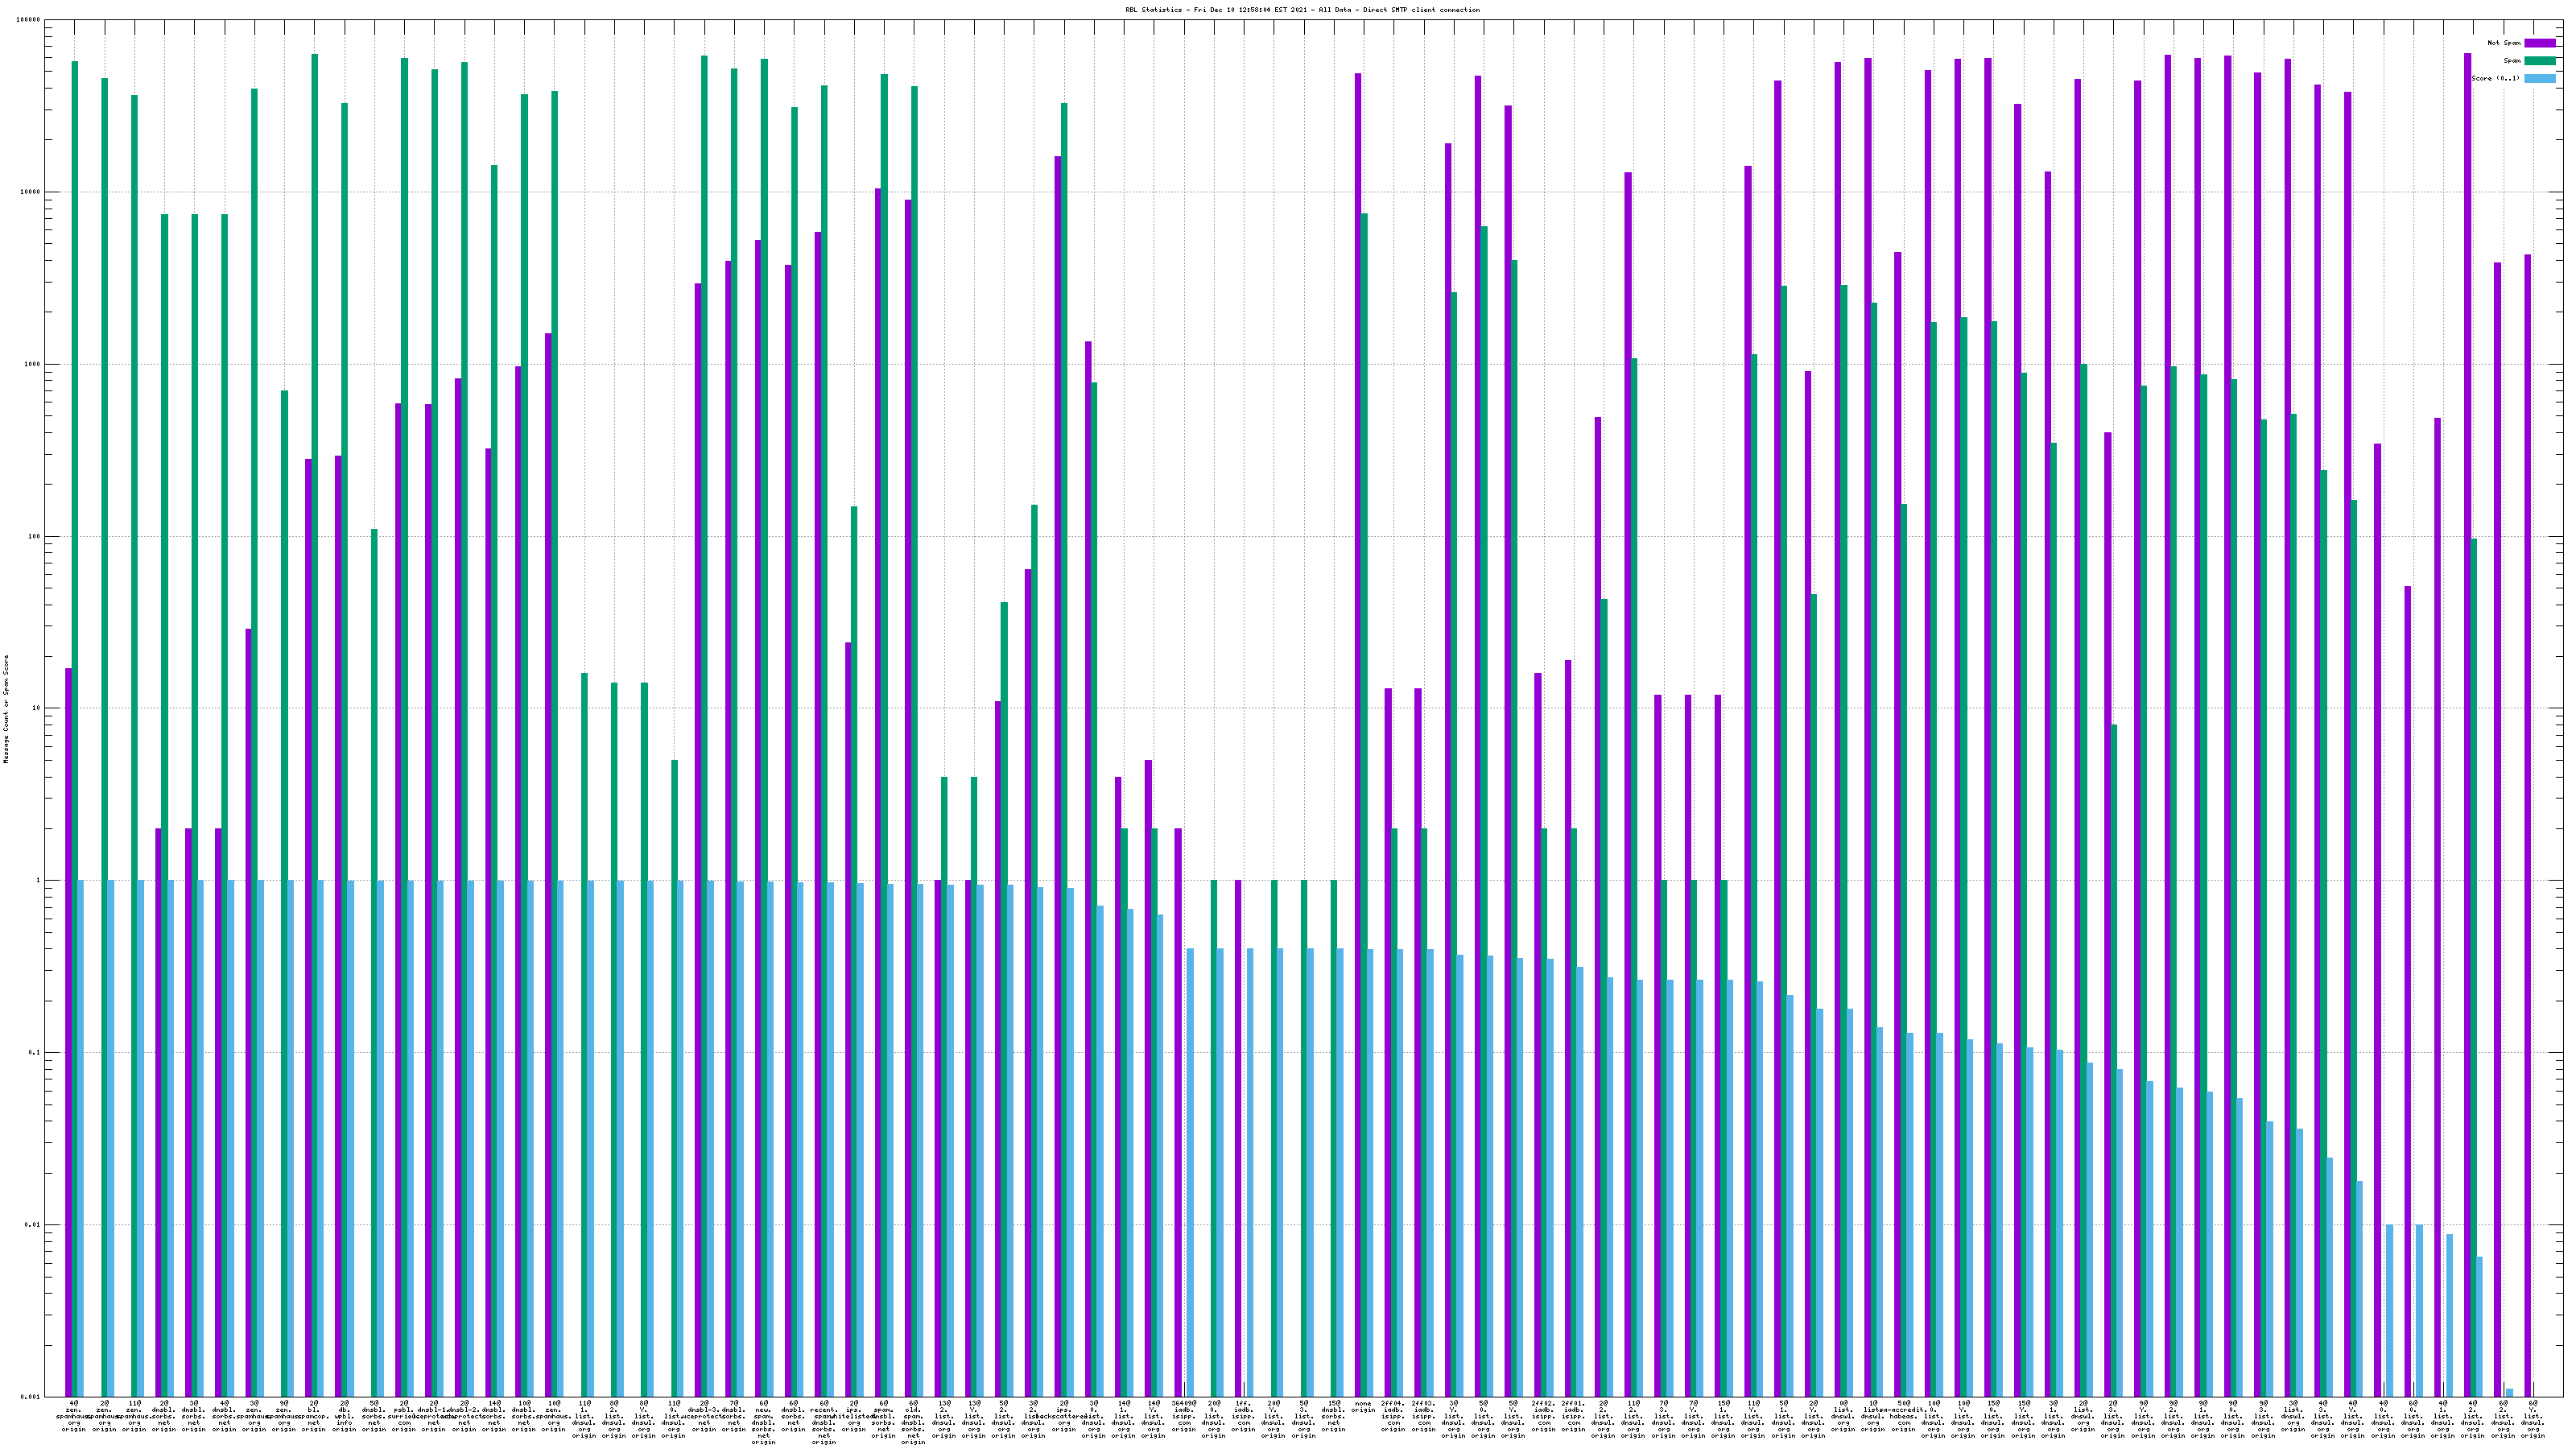Click the 0.01 y-axis tick label
Image resolution: width=2576 pixels, height=1449 pixels.
tap(34, 1225)
